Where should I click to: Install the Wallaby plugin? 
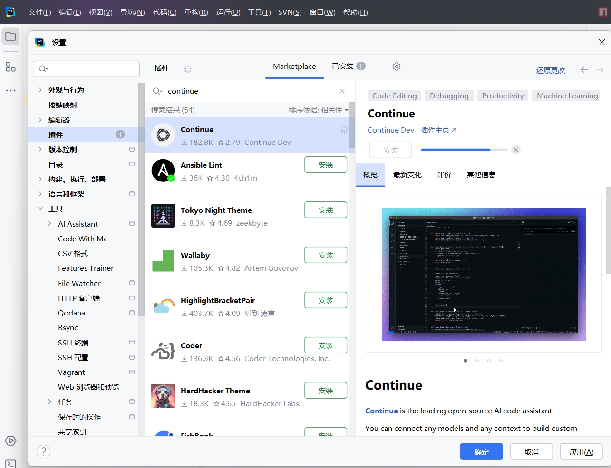[x=326, y=255]
